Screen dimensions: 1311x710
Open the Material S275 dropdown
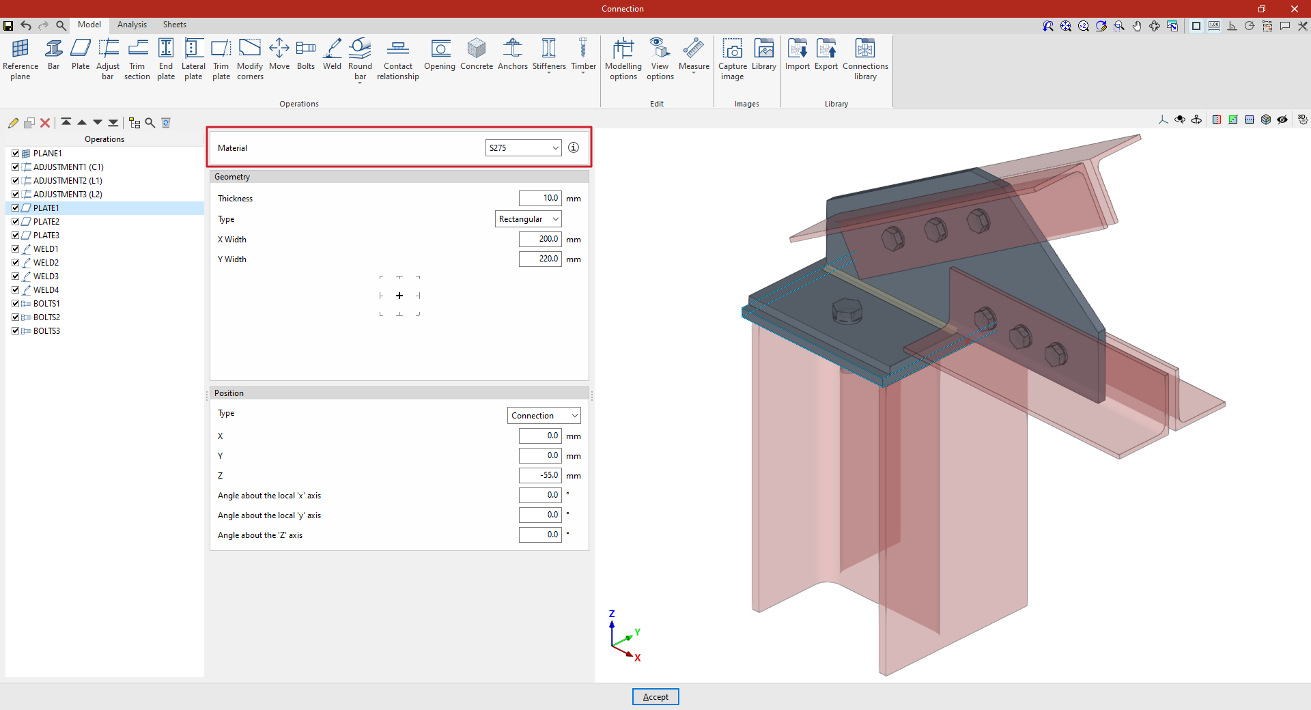pyautogui.click(x=523, y=148)
